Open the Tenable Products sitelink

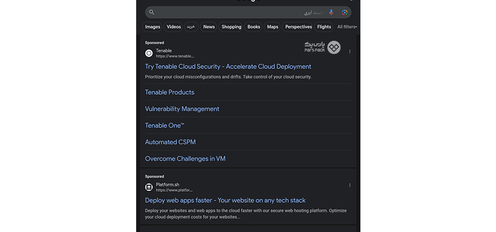tap(170, 93)
